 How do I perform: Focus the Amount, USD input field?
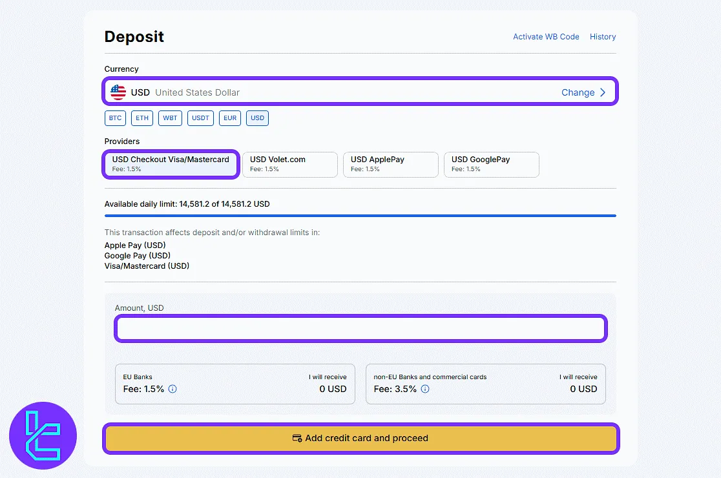point(360,328)
